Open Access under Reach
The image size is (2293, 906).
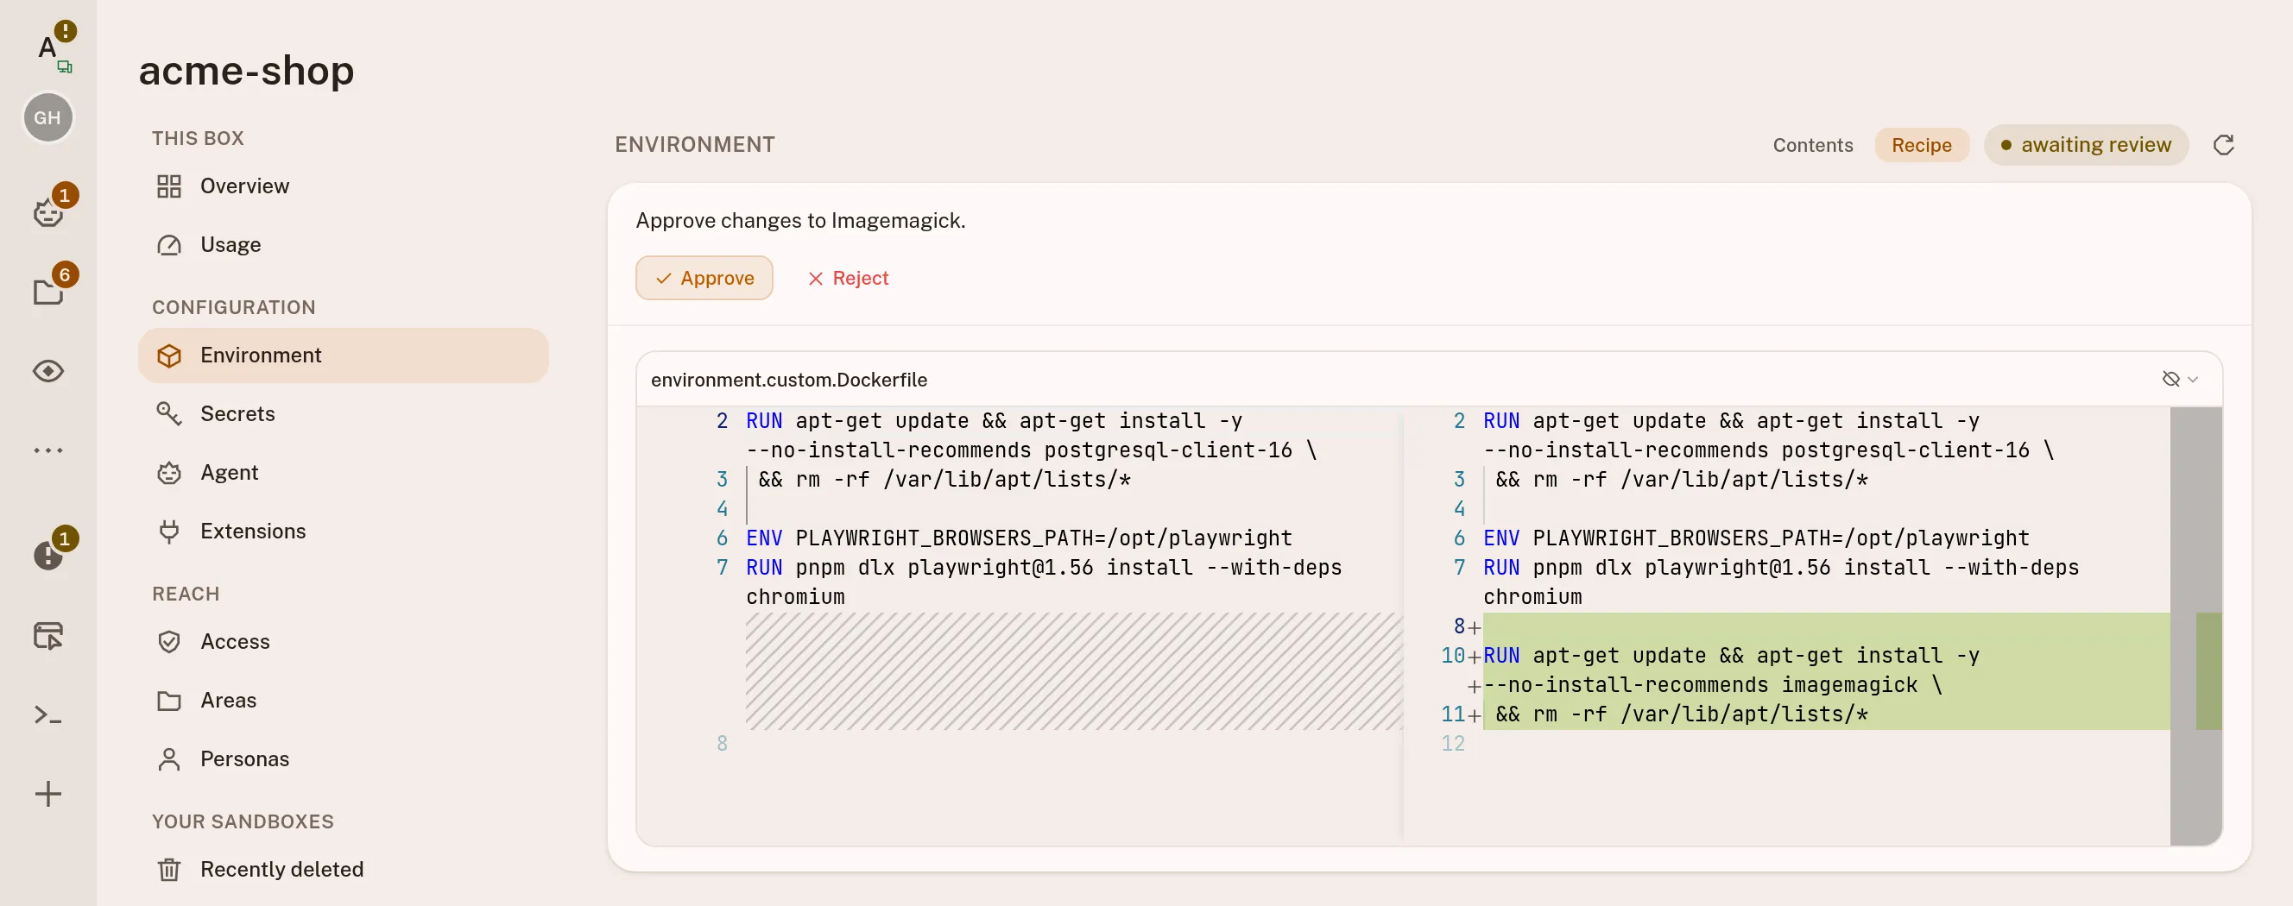[343, 642]
